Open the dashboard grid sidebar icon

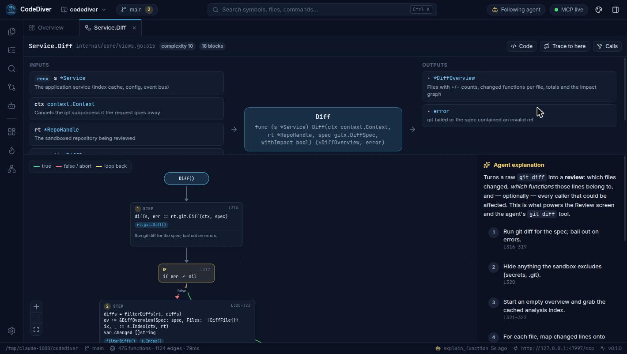coord(12,132)
